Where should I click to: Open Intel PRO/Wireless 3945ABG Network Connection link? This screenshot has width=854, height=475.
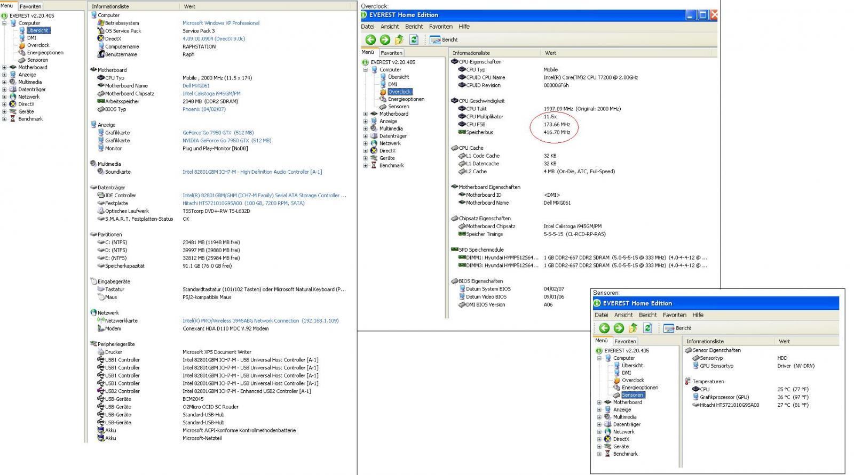(260, 321)
